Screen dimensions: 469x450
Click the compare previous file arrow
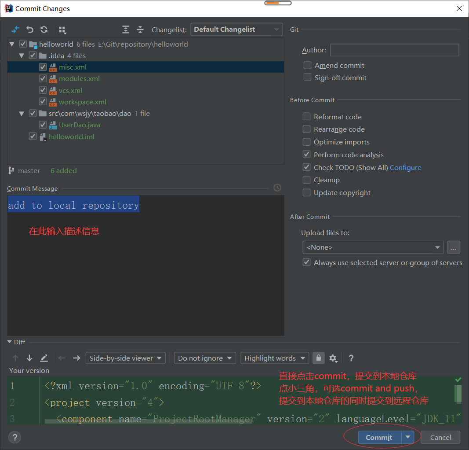[62, 358]
